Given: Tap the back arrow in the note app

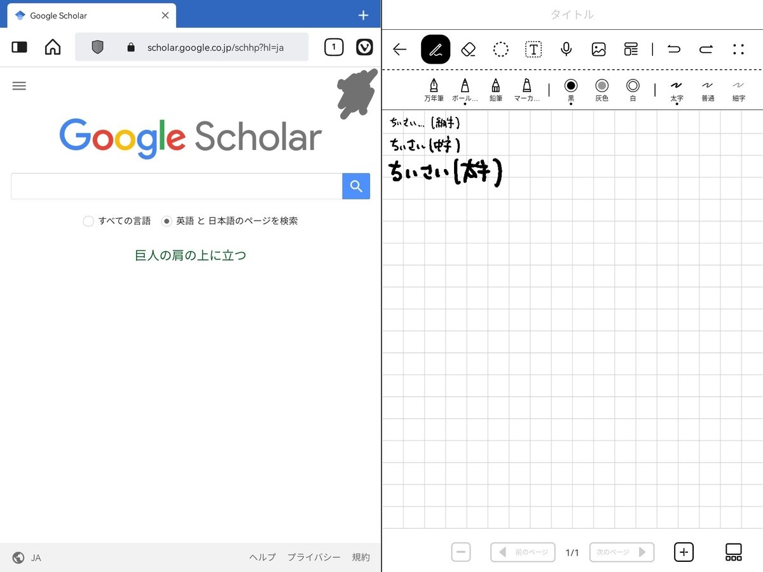Looking at the screenshot, I should click(x=399, y=50).
